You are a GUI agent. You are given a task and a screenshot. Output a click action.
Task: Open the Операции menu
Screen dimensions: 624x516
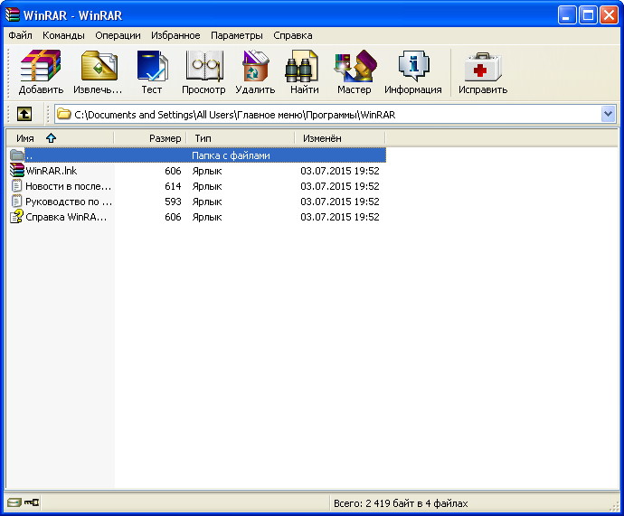click(118, 35)
